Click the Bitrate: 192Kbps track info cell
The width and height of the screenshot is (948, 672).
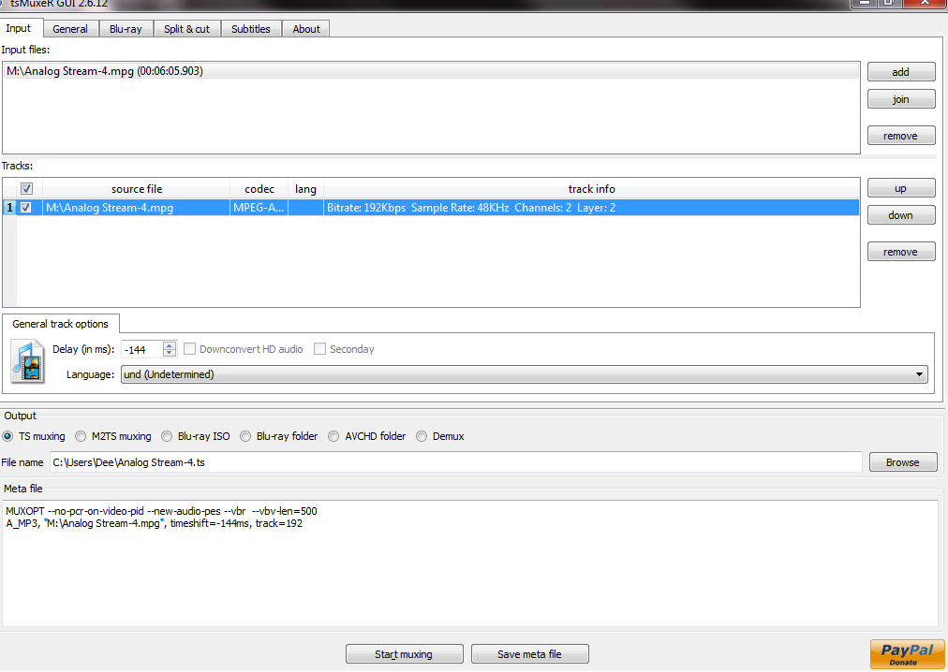(x=591, y=207)
